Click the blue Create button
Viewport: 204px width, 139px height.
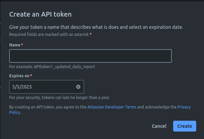pyautogui.click(x=185, y=126)
